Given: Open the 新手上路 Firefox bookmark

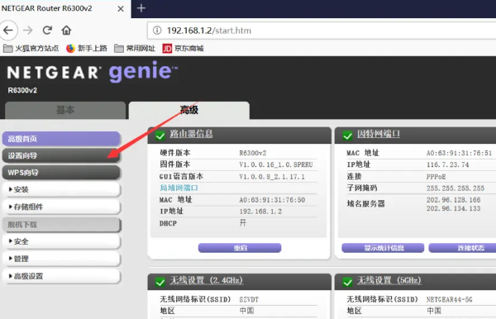Looking at the screenshot, I should tap(87, 49).
